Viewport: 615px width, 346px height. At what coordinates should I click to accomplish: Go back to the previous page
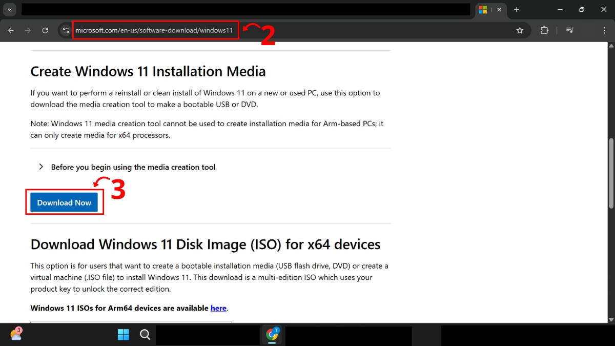pyautogui.click(x=11, y=30)
